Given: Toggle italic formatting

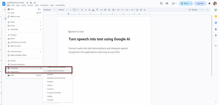Looking at the screenshot, I should (x=86, y=10).
